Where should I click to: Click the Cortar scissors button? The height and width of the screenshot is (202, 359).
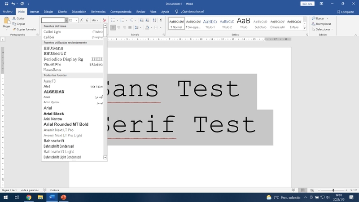tap(18, 18)
